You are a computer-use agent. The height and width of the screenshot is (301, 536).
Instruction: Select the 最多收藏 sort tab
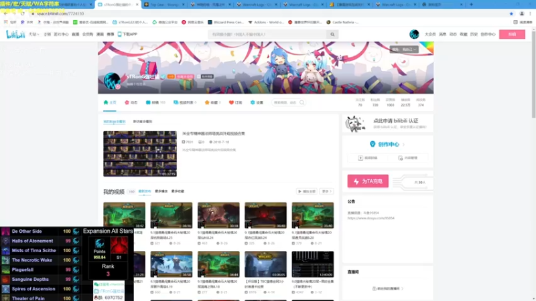click(x=178, y=191)
